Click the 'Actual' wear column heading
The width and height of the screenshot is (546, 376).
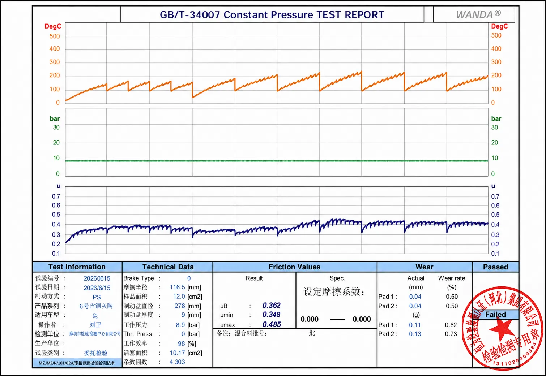(x=416, y=278)
